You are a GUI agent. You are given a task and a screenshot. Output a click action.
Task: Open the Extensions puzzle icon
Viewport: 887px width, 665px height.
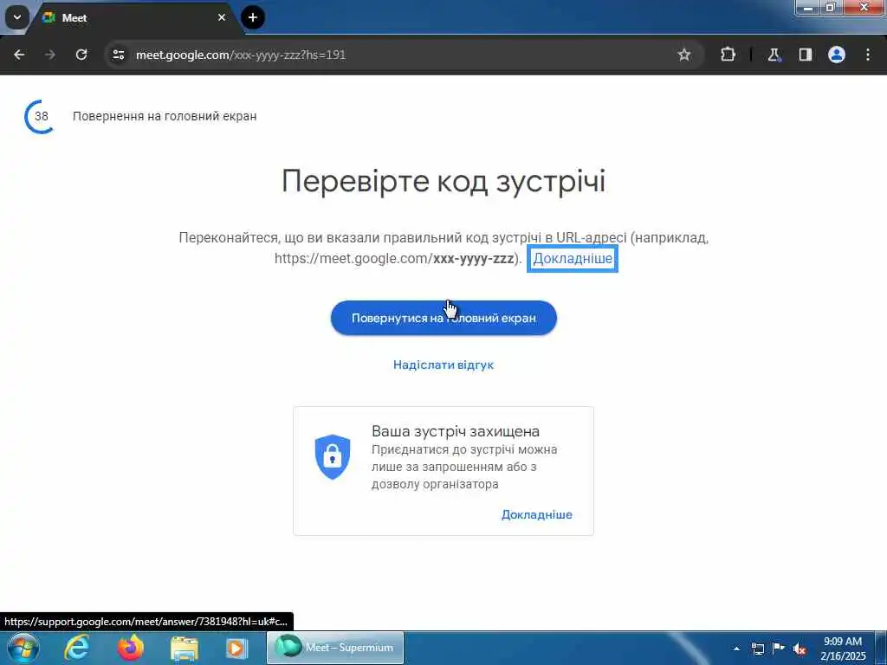728,55
